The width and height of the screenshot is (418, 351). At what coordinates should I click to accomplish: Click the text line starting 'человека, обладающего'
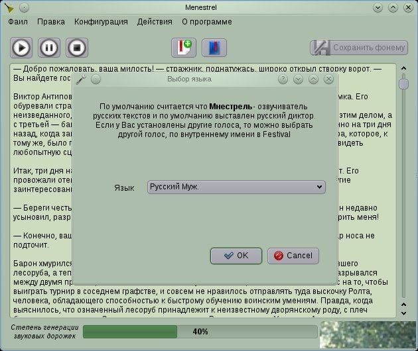pos(193,301)
